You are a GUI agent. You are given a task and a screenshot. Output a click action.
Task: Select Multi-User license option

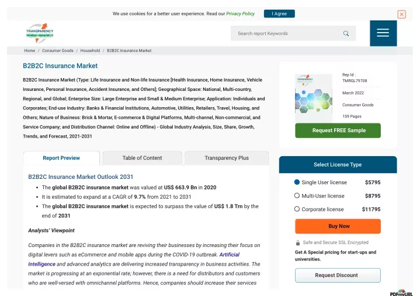(297, 196)
